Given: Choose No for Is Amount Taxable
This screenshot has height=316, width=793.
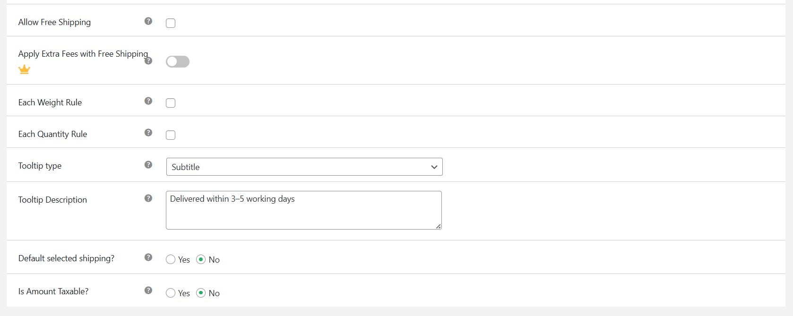Looking at the screenshot, I should (x=201, y=293).
